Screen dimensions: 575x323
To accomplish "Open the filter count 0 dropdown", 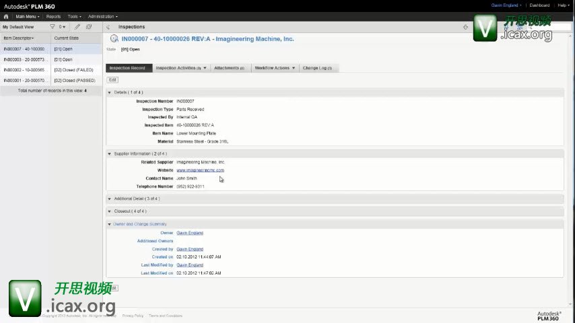I will pos(63,27).
